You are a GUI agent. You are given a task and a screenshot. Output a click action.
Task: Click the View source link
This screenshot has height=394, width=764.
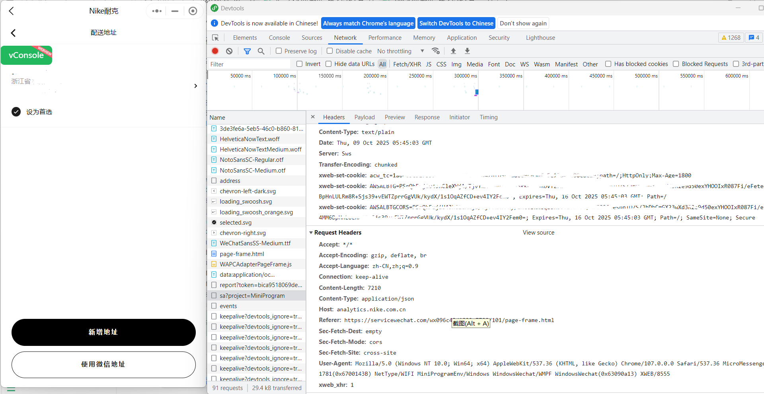538,233
